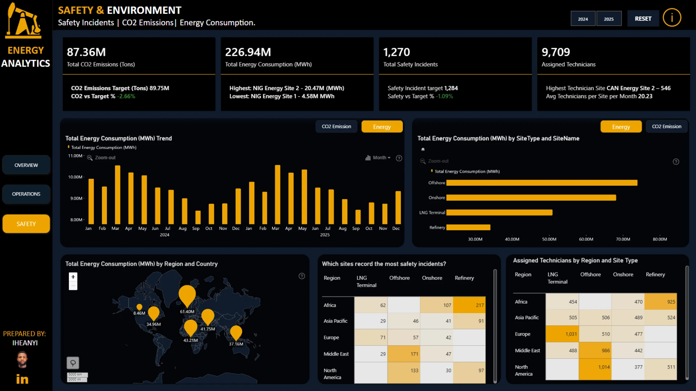
Task: Click the oil pump Energy Analytics logo
Action: (x=24, y=21)
